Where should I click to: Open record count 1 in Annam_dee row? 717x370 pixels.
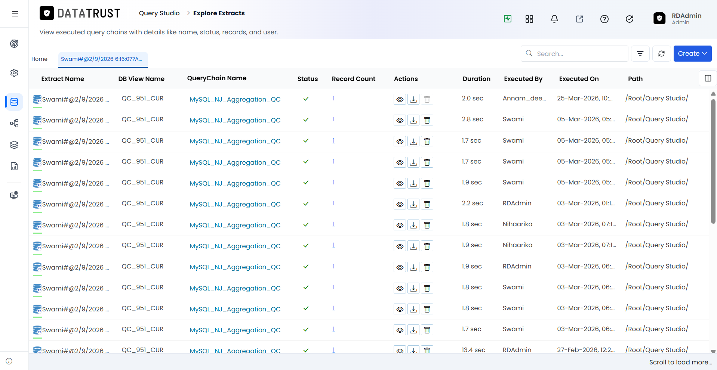(x=333, y=98)
